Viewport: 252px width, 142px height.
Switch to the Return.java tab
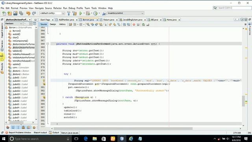tap(109, 20)
